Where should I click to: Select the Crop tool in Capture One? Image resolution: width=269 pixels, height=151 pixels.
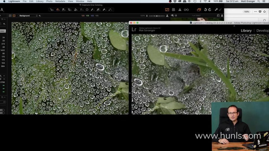[69, 10]
